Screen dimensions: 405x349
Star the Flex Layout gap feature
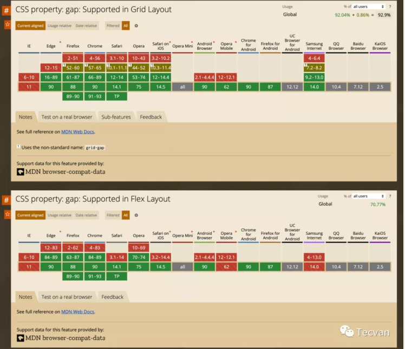point(7,215)
